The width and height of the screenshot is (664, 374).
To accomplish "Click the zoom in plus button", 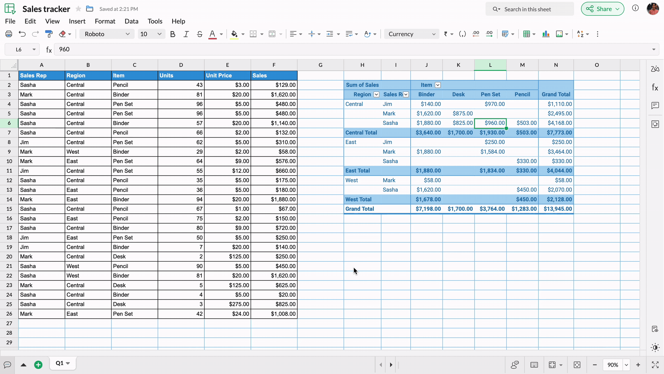I will click(638, 365).
